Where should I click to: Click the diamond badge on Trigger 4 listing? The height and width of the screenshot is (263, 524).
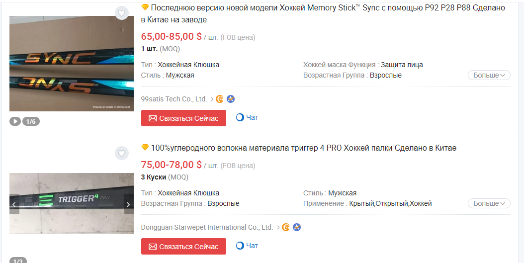[145, 148]
